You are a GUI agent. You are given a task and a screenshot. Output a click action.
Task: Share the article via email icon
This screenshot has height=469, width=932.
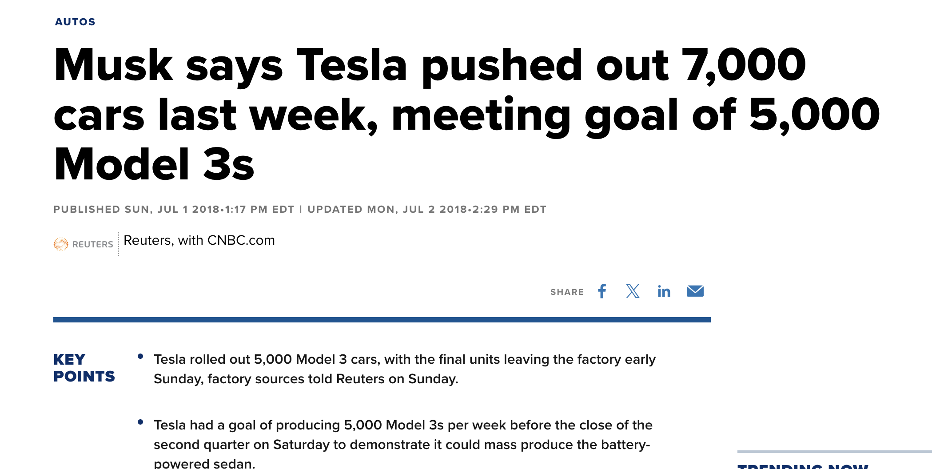tap(695, 291)
